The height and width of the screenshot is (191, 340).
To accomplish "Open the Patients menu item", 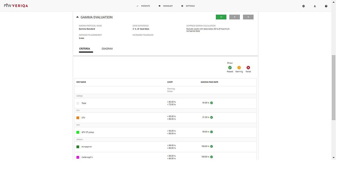I will [145, 6].
